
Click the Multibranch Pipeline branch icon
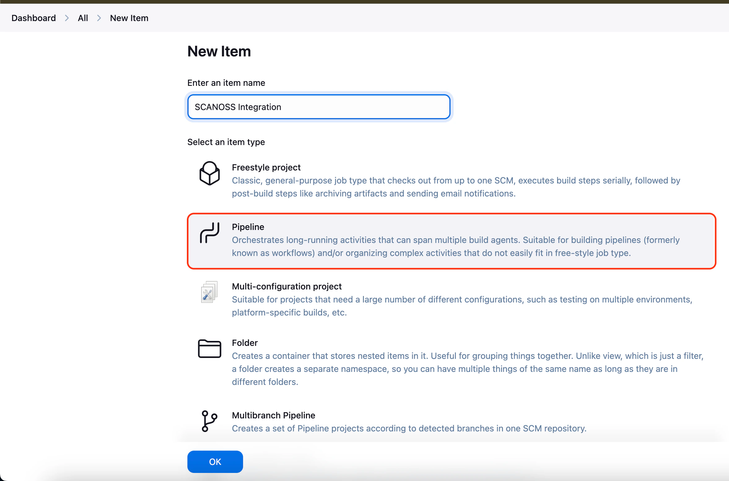pyautogui.click(x=209, y=421)
